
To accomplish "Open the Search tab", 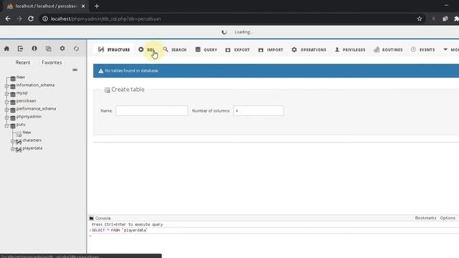I will (x=175, y=49).
